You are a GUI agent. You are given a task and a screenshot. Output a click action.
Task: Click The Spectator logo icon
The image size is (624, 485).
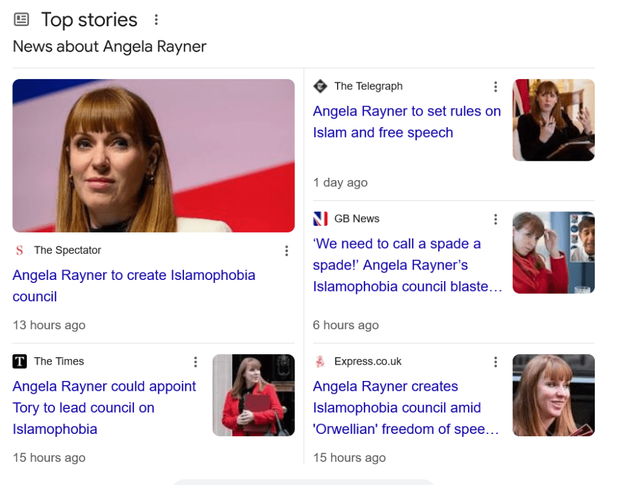19,250
